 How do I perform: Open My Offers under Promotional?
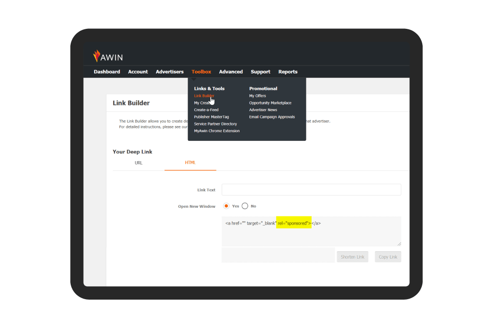pyautogui.click(x=257, y=96)
